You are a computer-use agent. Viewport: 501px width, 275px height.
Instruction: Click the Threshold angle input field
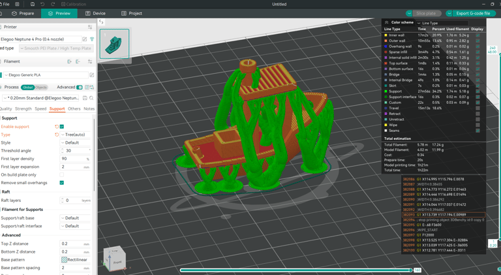coord(76,151)
